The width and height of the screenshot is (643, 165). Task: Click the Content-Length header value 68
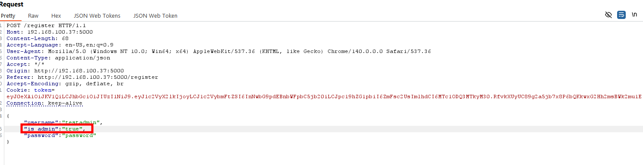click(66, 38)
